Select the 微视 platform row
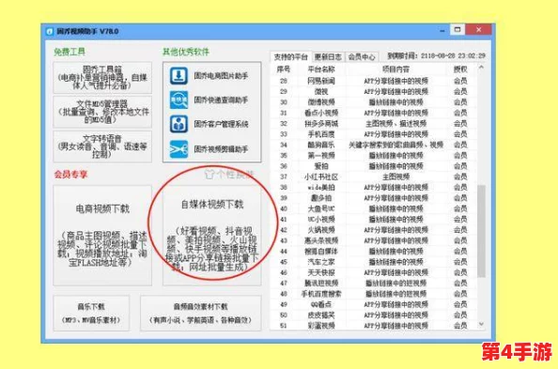This screenshot has height=369, width=558. coord(374,92)
